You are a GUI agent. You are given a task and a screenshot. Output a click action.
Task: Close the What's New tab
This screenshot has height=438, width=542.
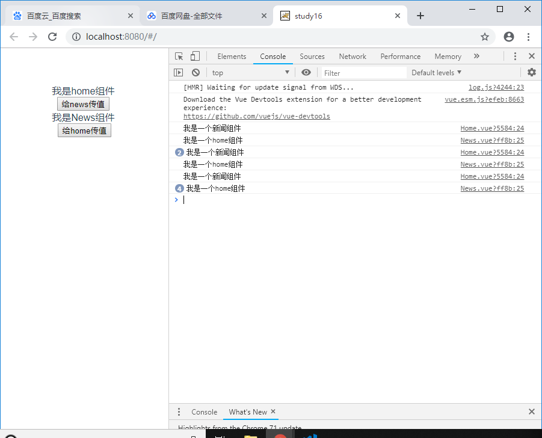[273, 412]
